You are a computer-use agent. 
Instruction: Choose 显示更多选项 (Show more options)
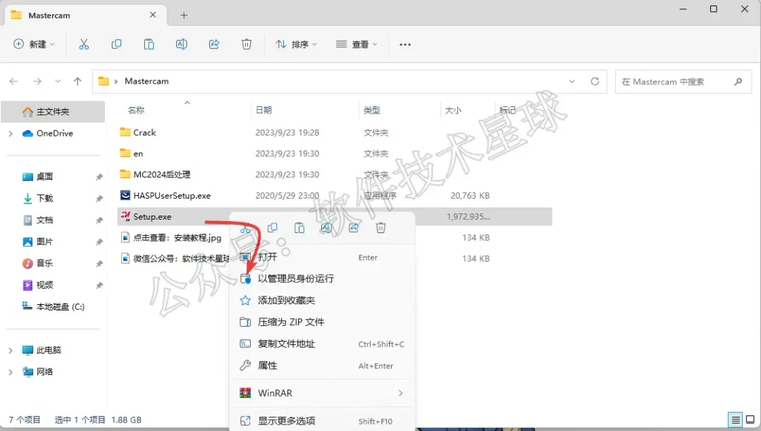pyautogui.click(x=322, y=421)
